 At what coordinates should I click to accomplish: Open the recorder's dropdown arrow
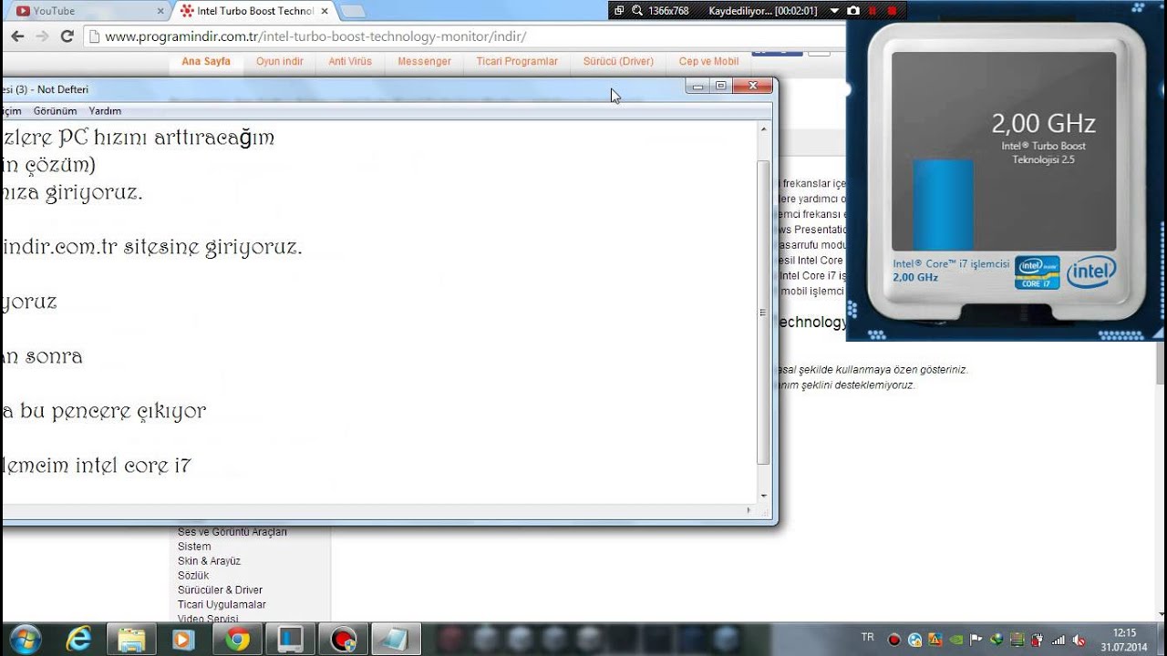click(834, 10)
